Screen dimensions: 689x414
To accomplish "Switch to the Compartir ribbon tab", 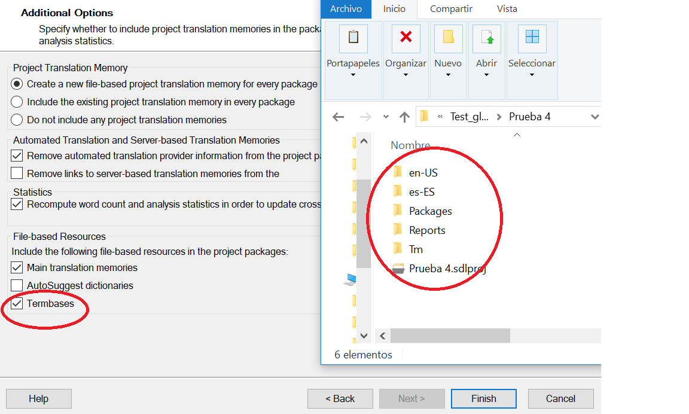I will coord(451,9).
